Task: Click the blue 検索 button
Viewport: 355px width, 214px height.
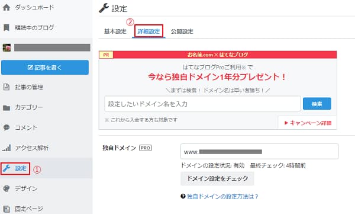Action: 317,104
